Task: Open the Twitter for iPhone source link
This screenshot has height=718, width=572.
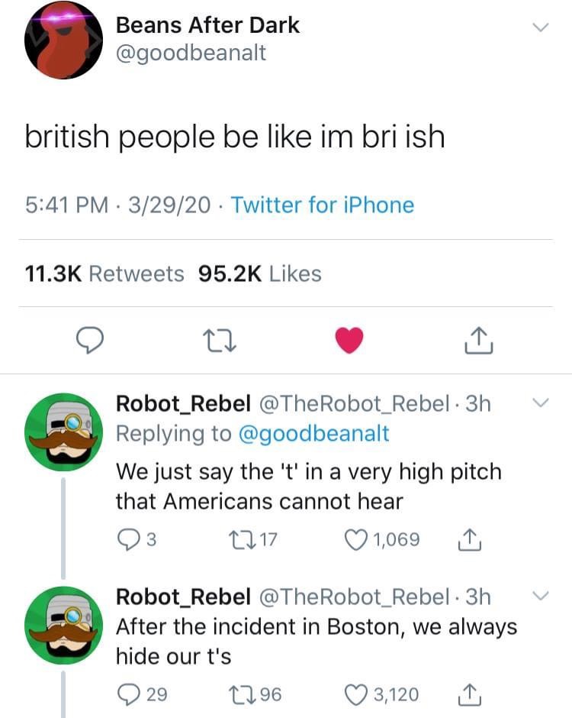Action: tap(323, 205)
